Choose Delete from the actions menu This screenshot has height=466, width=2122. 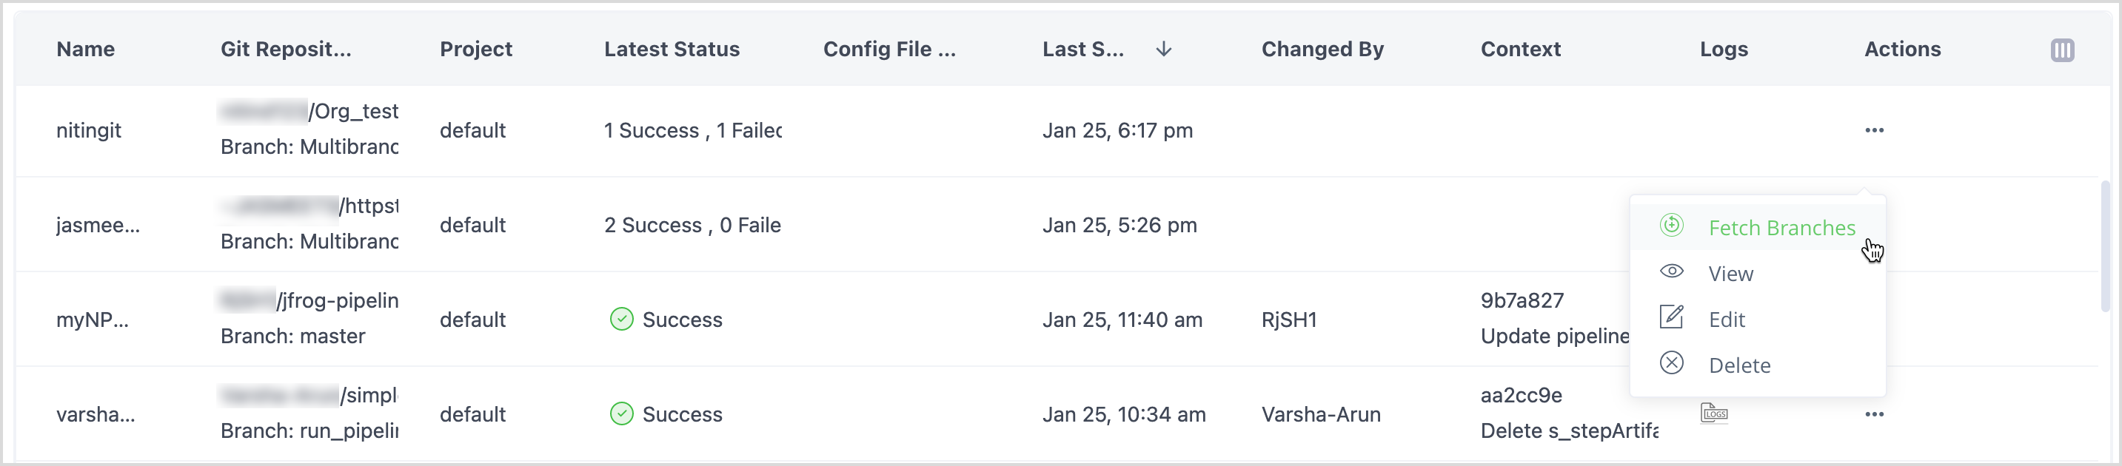pyautogui.click(x=1739, y=365)
